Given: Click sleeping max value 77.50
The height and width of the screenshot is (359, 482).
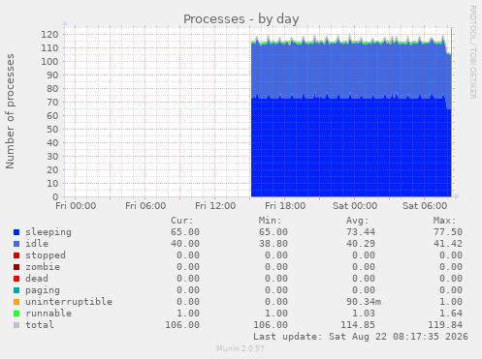Looking at the screenshot, I should point(448,232).
